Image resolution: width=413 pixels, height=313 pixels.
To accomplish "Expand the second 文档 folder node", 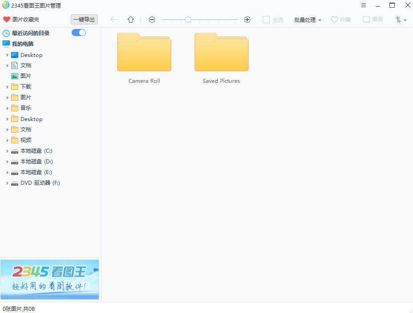I will pos(8,130).
